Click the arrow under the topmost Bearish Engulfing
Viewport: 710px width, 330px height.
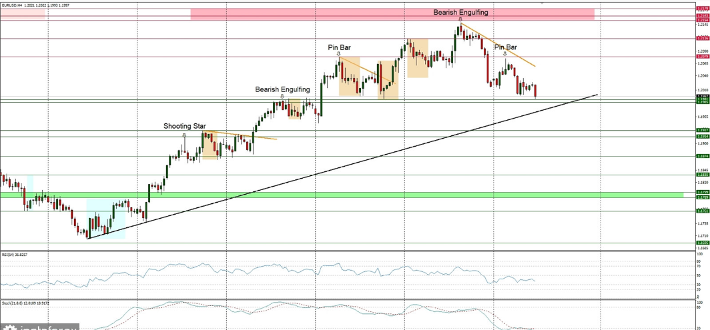(x=460, y=19)
